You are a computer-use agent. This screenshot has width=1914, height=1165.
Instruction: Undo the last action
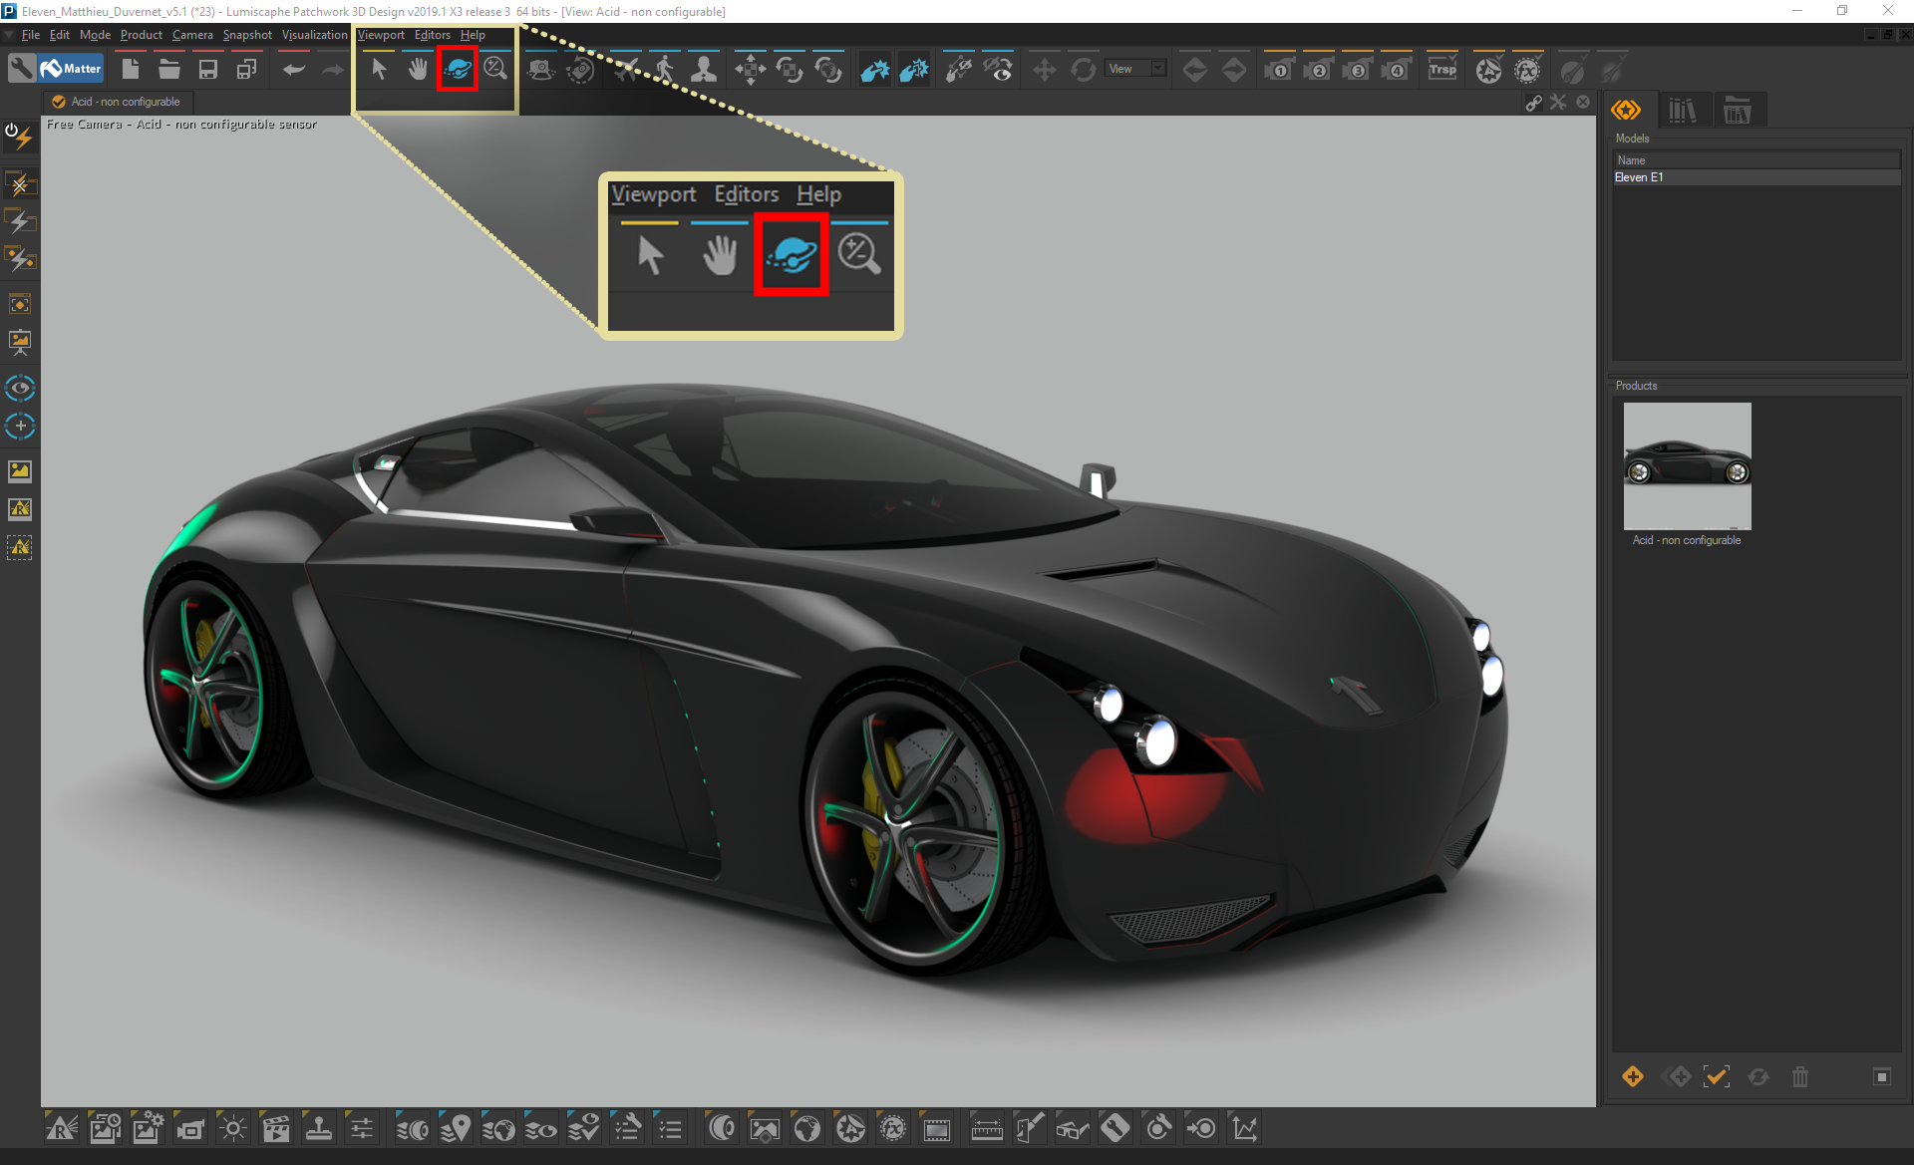pyautogui.click(x=293, y=69)
